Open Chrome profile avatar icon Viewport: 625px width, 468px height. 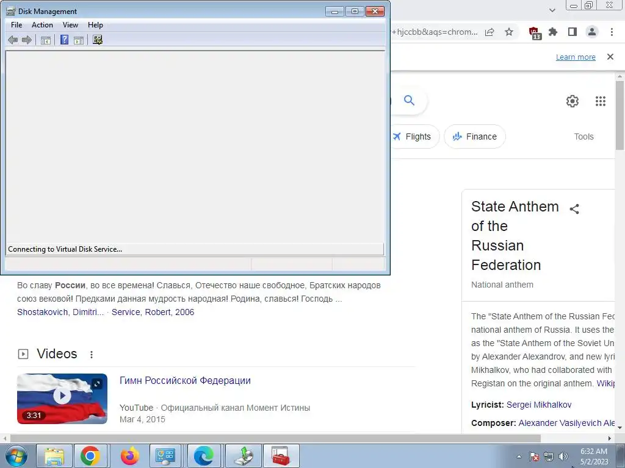592,32
